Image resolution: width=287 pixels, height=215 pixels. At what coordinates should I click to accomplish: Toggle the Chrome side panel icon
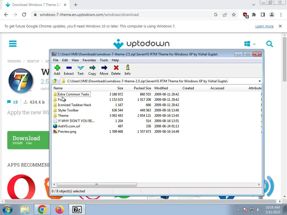coord(263,15)
